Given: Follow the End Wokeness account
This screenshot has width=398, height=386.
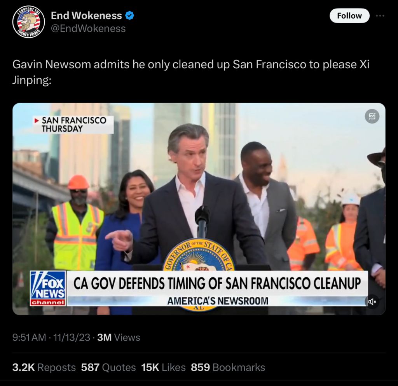Looking at the screenshot, I should (349, 16).
